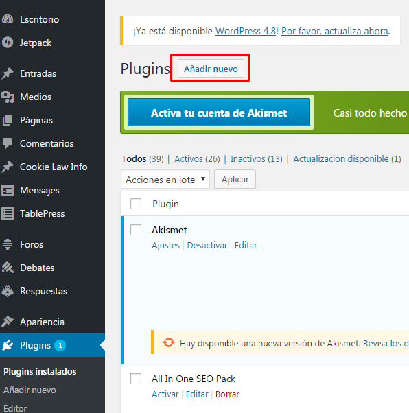Open Debates menu item
The image size is (409, 413).
click(x=38, y=268)
